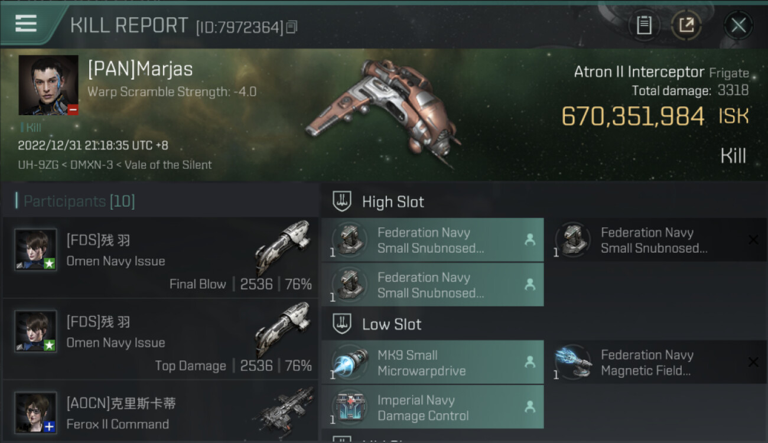Open the Participants [10] list header

[79, 201]
